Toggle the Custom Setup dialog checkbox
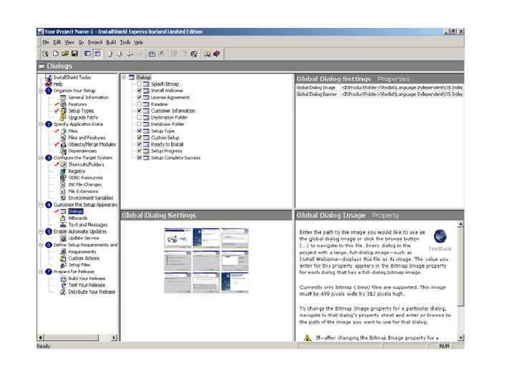Image resolution: width=515 pixels, height=386 pixels. (x=139, y=137)
